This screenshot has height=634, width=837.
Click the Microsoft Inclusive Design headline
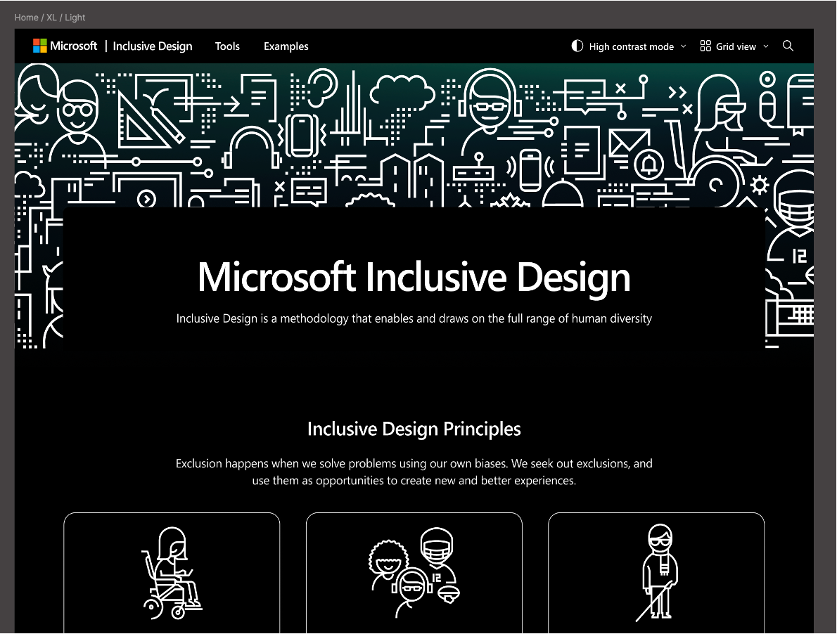414,277
